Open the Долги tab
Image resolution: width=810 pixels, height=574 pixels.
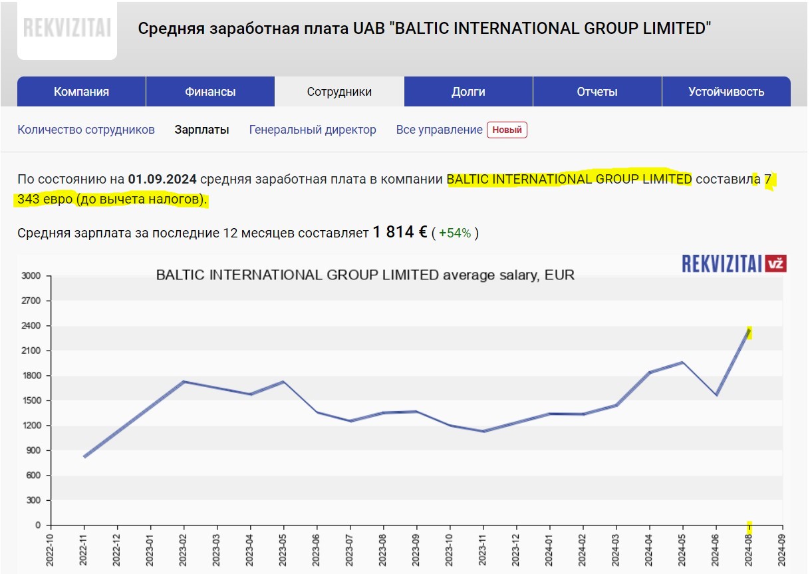point(468,92)
